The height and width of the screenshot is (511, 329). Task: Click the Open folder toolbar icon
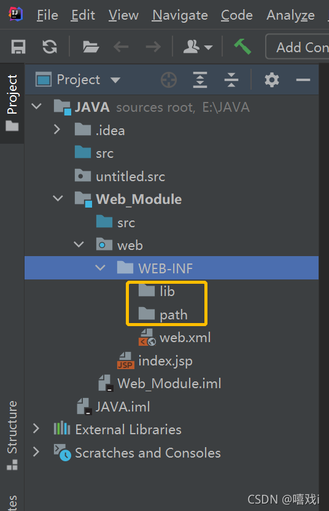click(91, 47)
